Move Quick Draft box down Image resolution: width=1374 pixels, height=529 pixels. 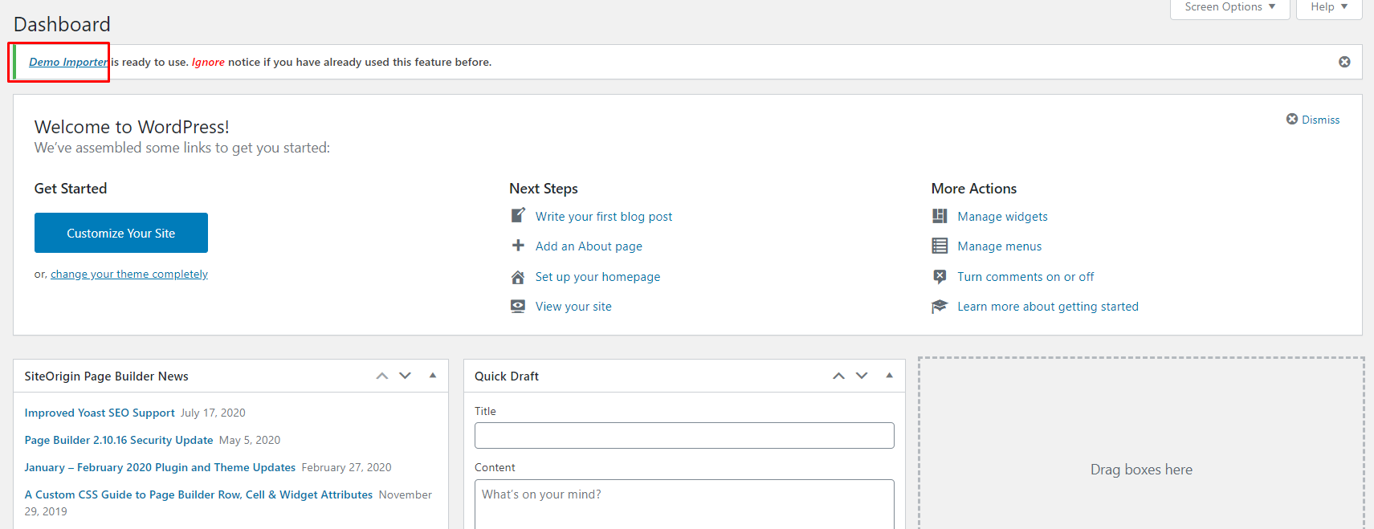862,376
